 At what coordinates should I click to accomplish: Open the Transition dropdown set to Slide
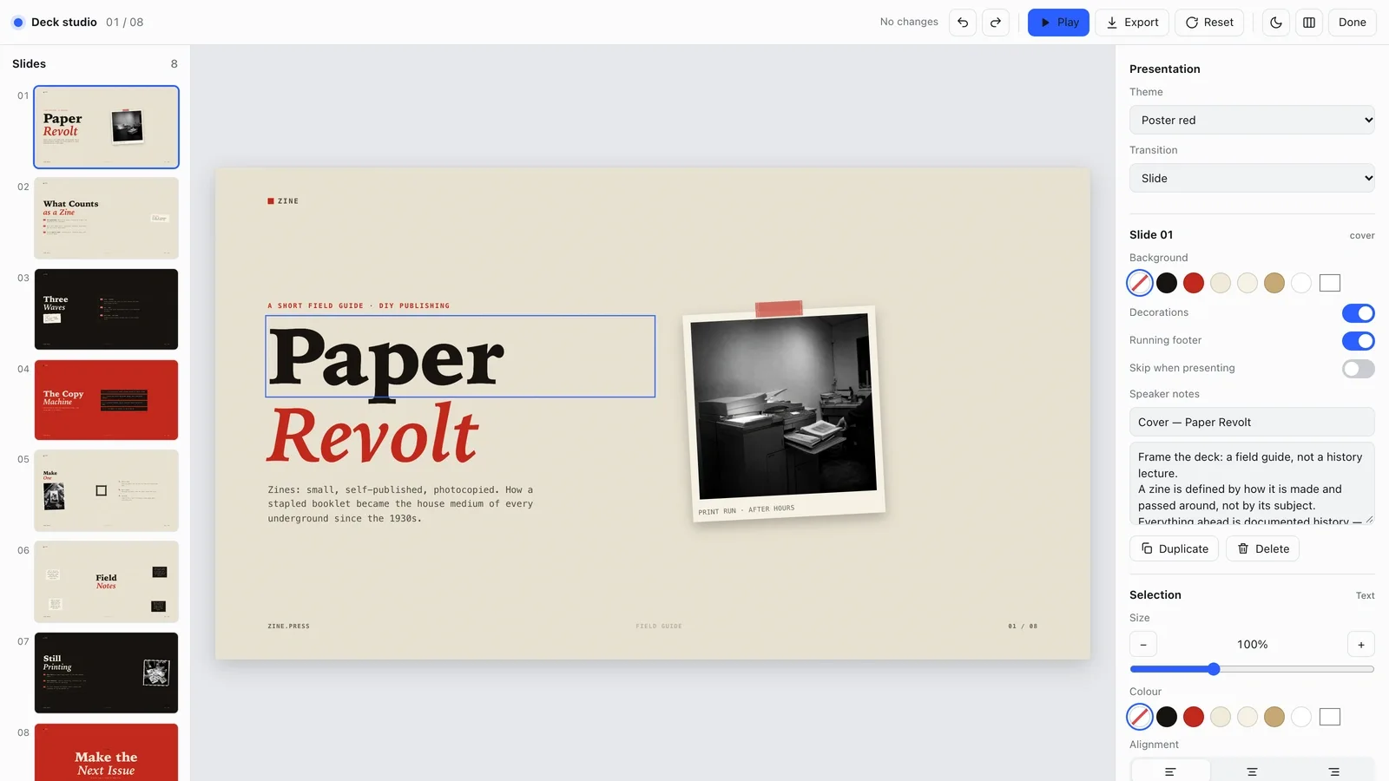1252,179
